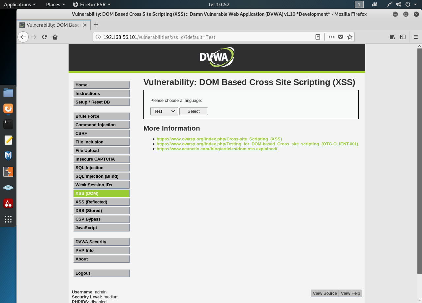Show the Firefox sidebars
This screenshot has width=422, height=303.
tap(403, 37)
